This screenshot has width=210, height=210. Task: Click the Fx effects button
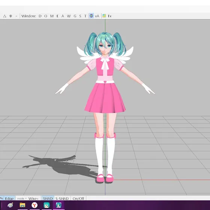(x=109, y=16)
